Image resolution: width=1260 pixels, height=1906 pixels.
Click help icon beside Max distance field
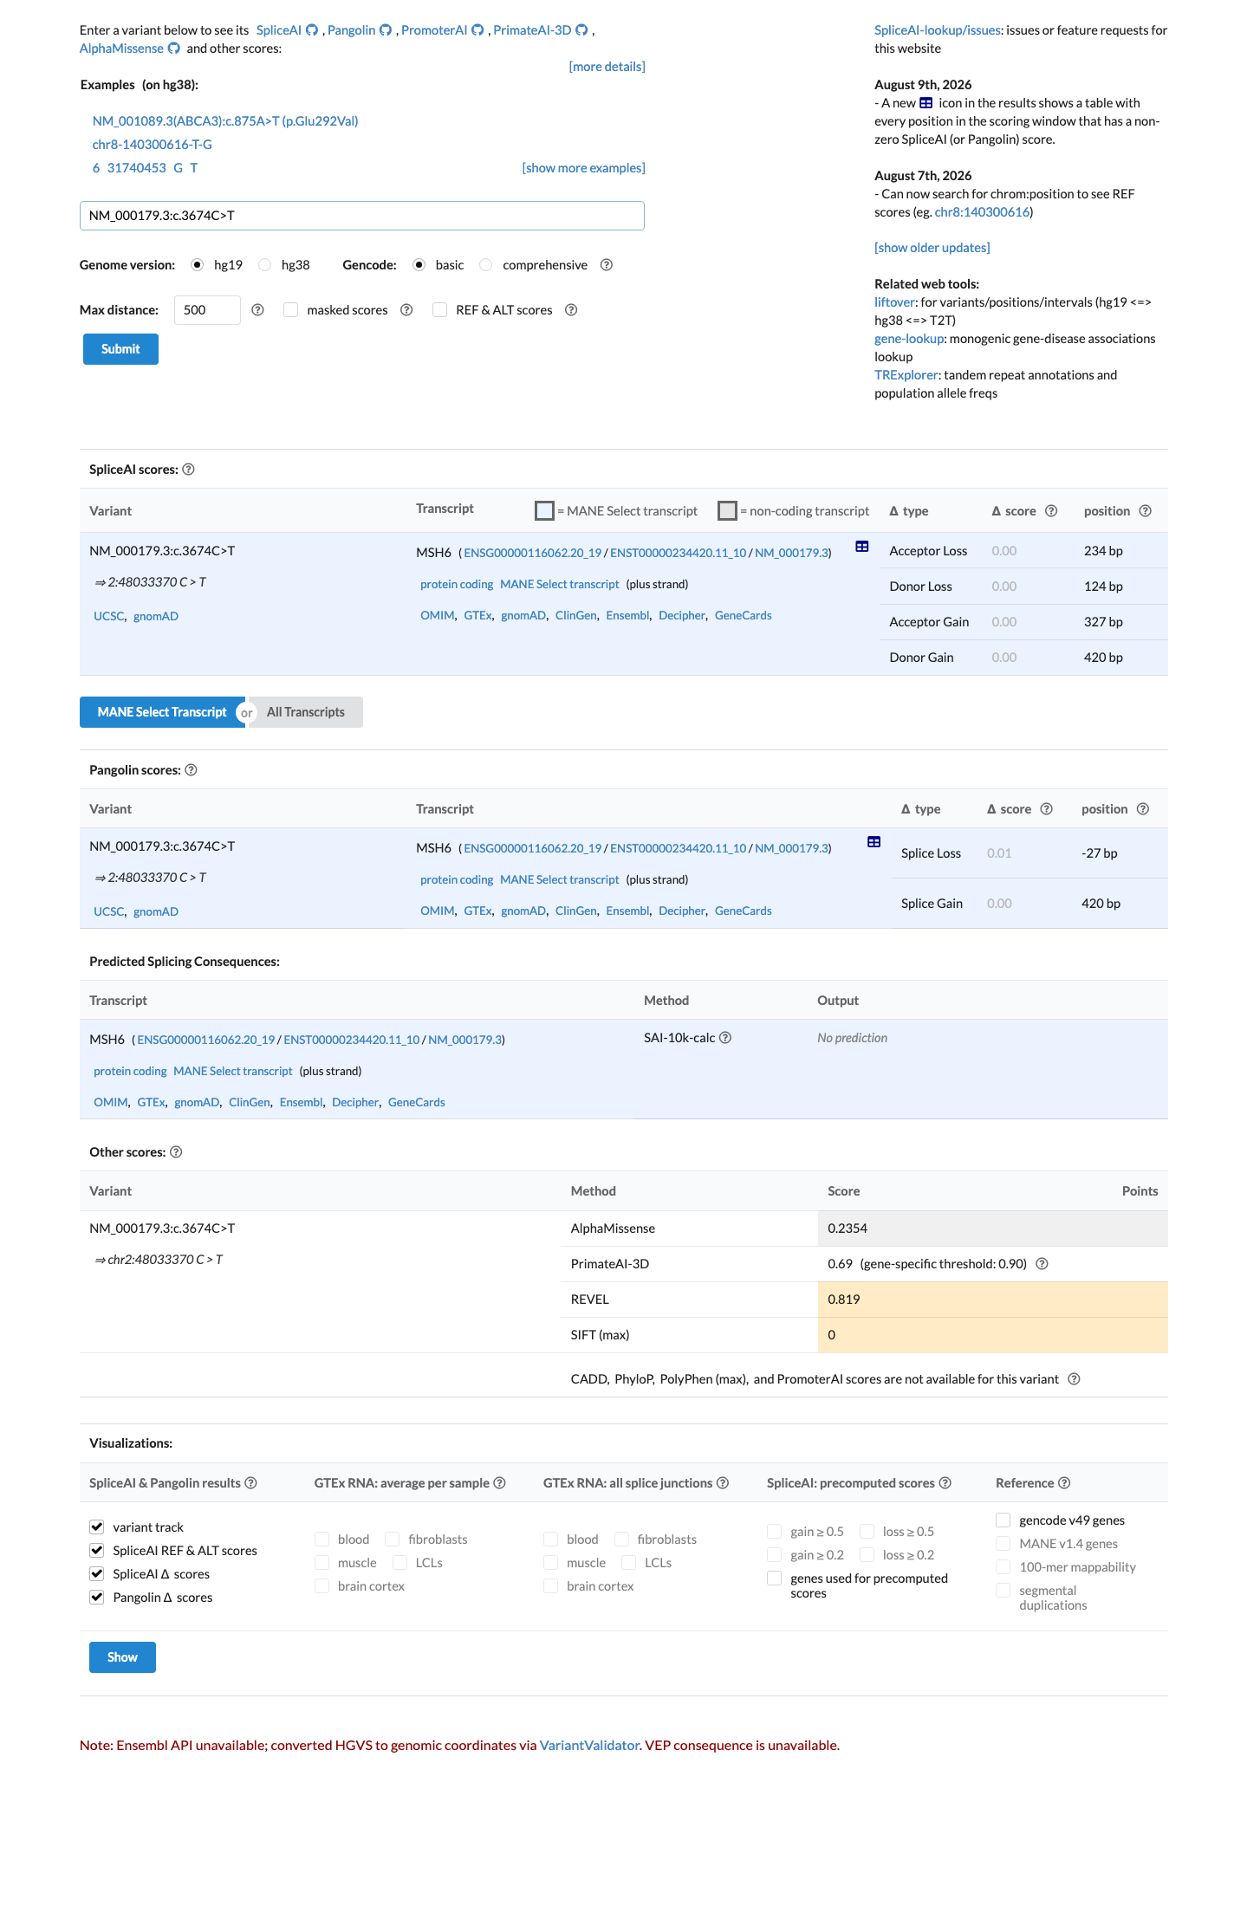coord(257,310)
